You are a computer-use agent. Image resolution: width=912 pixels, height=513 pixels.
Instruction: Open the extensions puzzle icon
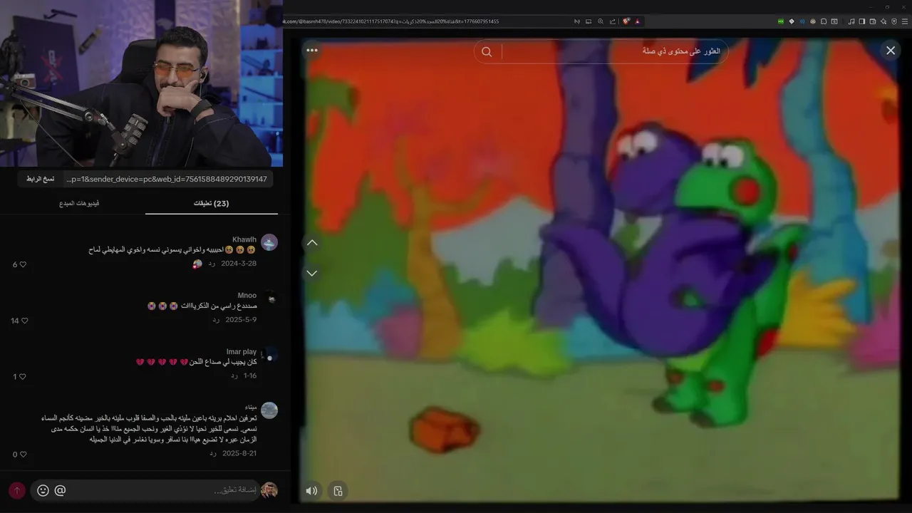[x=824, y=21]
